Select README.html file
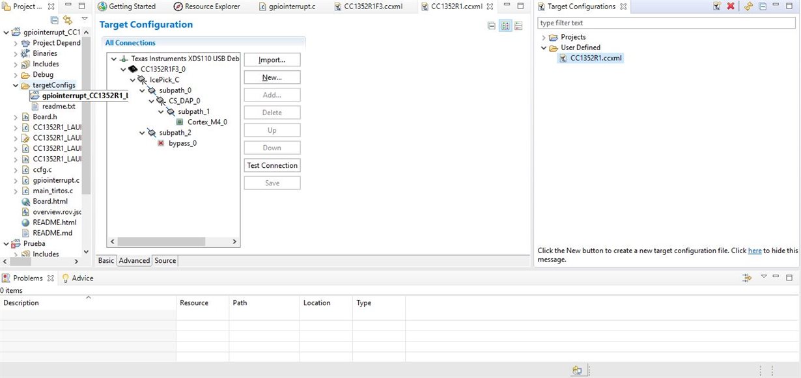Screen dimensions: 801x378 tap(54, 223)
